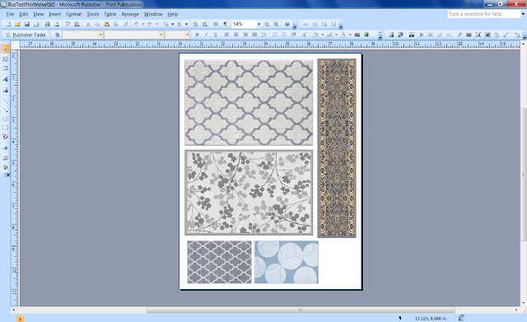Click the Open folder icon
The image size is (527, 322).
point(17,24)
